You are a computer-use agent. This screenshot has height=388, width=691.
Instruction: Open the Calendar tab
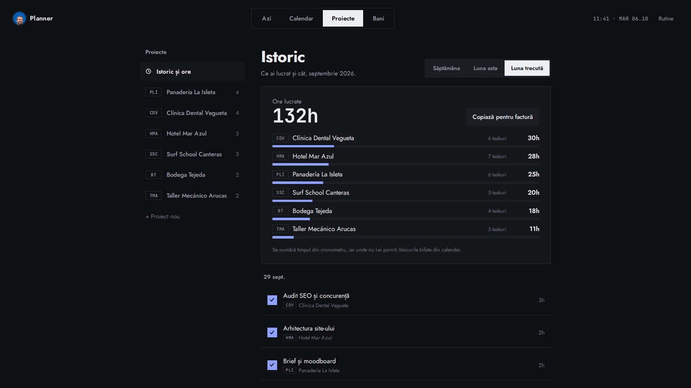click(x=301, y=18)
